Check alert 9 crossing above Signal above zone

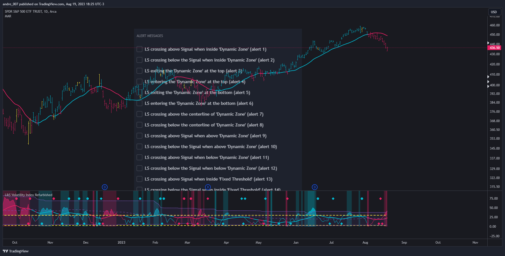tap(140, 136)
